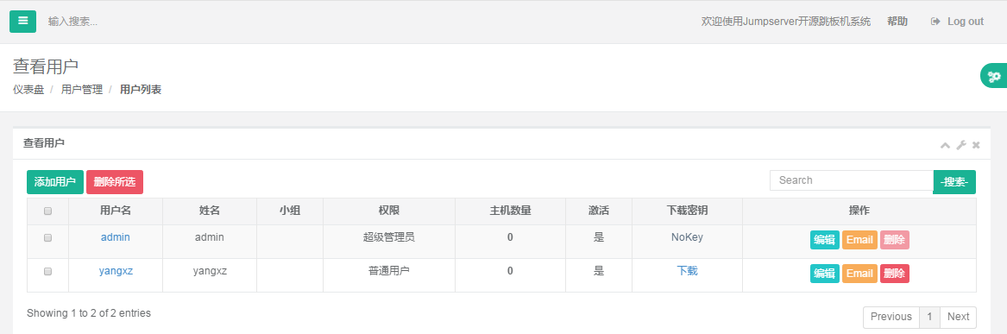The width and height of the screenshot is (1007, 334).
Task: Go to Next page in pagination
Action: pyautogui.click(x=958, y=317)
